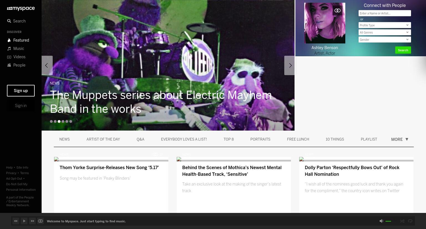
Task: Focus the Enter a Name or Artist field
Action: (x=385, y=13)
